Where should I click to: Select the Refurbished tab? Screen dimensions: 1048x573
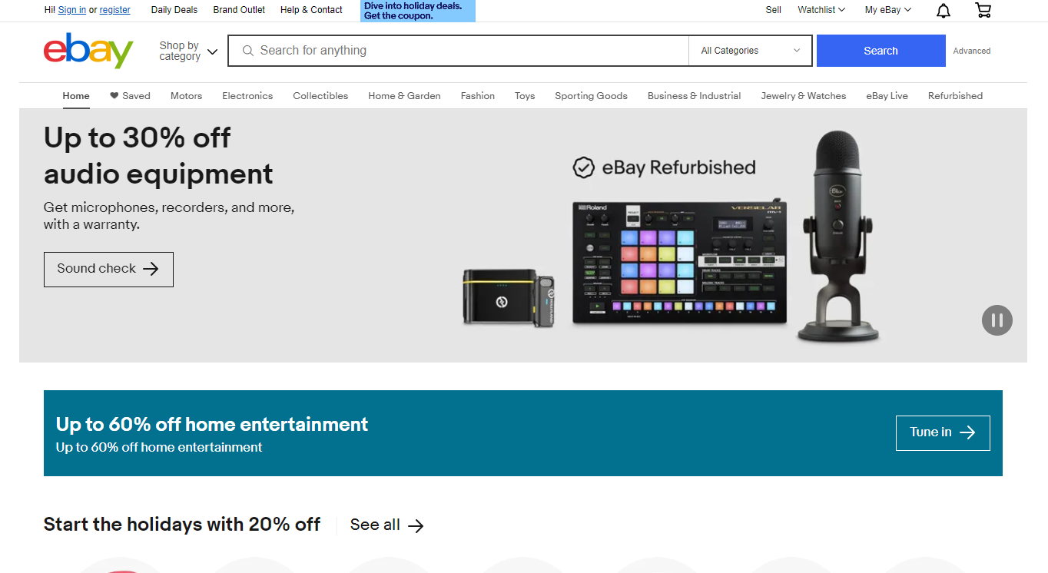pyautogui.click(x=955, y=96)
